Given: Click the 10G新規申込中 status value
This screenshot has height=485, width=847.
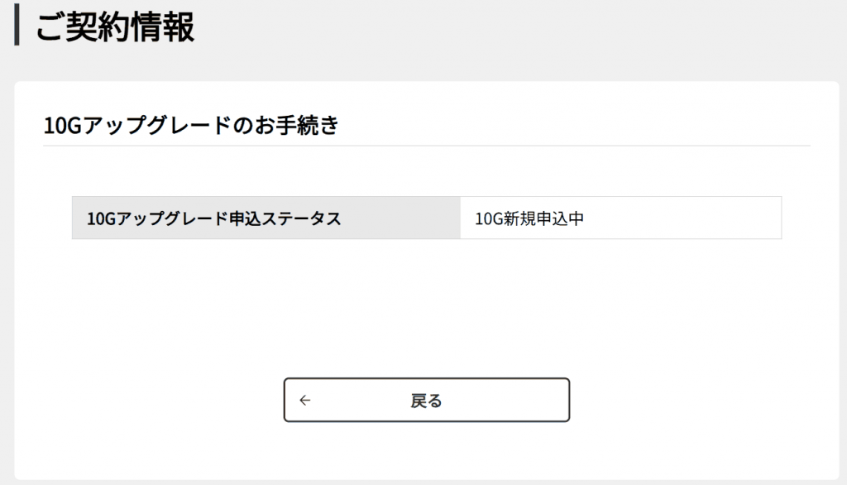Looking at the screenshot, I should (529, 219).
